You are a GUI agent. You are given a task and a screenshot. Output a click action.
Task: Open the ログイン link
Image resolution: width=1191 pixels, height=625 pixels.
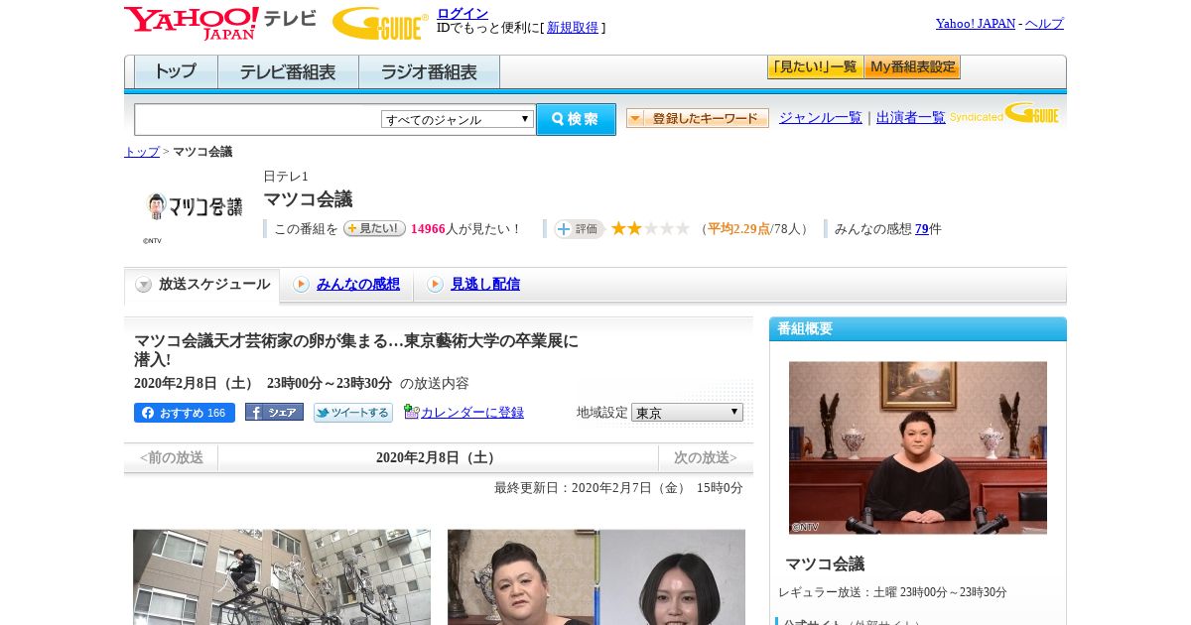point(463,13)
